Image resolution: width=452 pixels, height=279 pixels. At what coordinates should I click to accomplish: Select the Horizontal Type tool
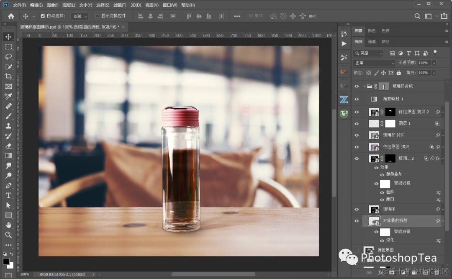pos(8,195)
